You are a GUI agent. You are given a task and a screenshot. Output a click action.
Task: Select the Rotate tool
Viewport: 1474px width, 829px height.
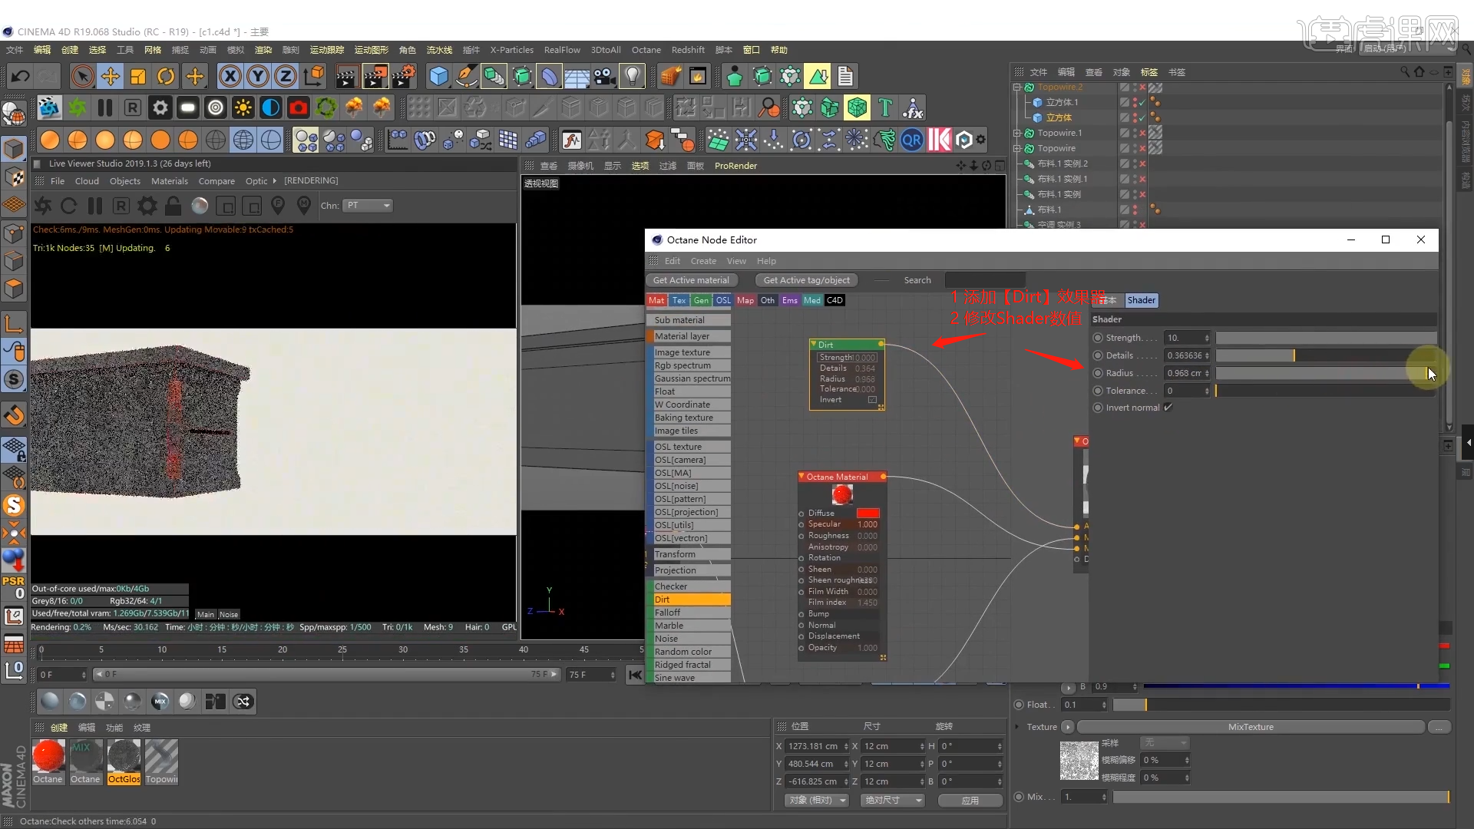[166, 76]
